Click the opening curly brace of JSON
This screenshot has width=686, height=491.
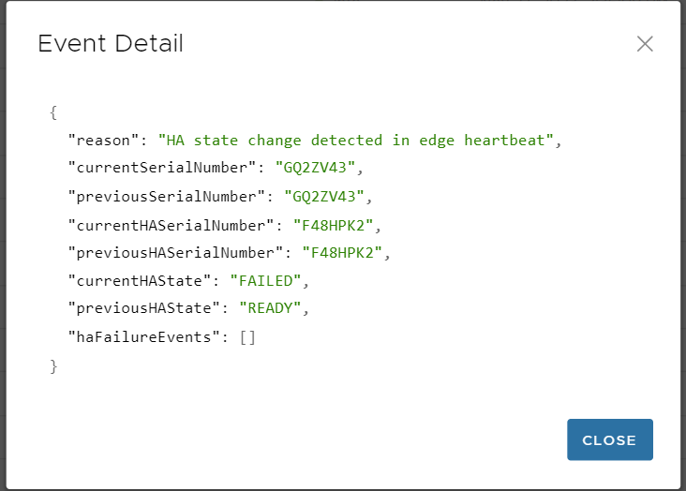(53, 112)
